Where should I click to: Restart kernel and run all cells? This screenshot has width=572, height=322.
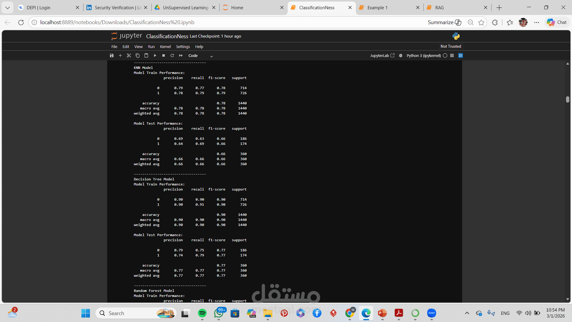click(181, 55)
